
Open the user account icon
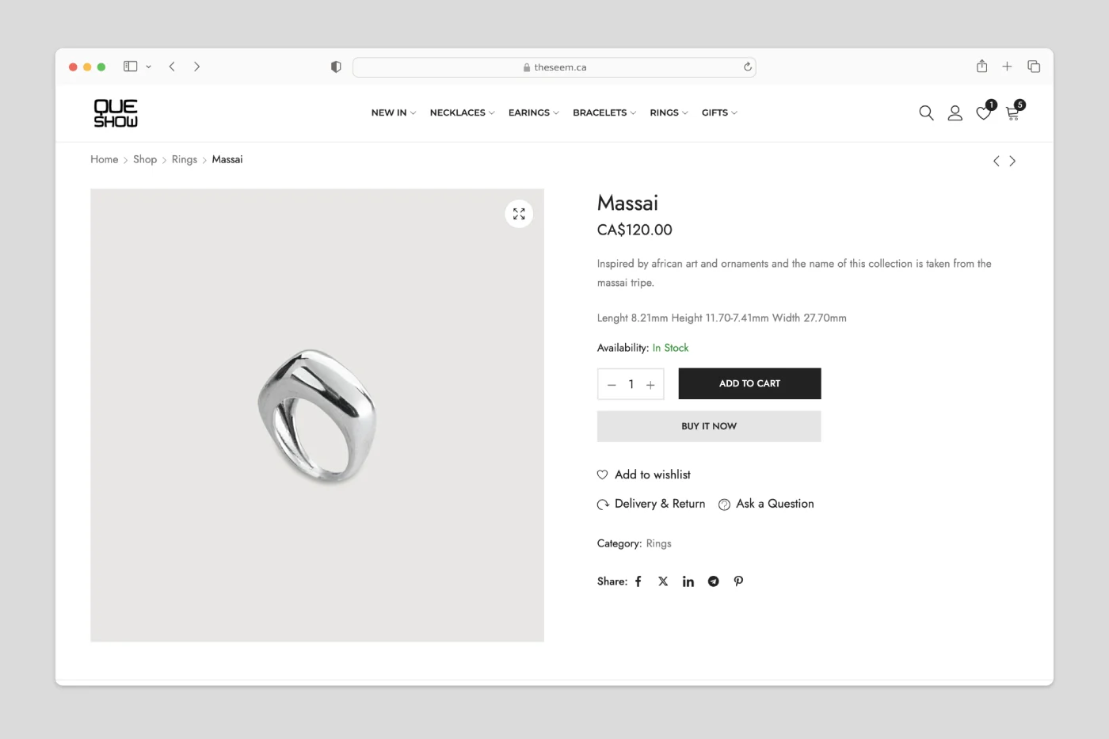click(x=955, y=113)
